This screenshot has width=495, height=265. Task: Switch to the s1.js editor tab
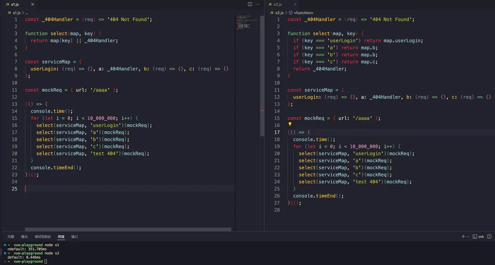pos(16,4)
